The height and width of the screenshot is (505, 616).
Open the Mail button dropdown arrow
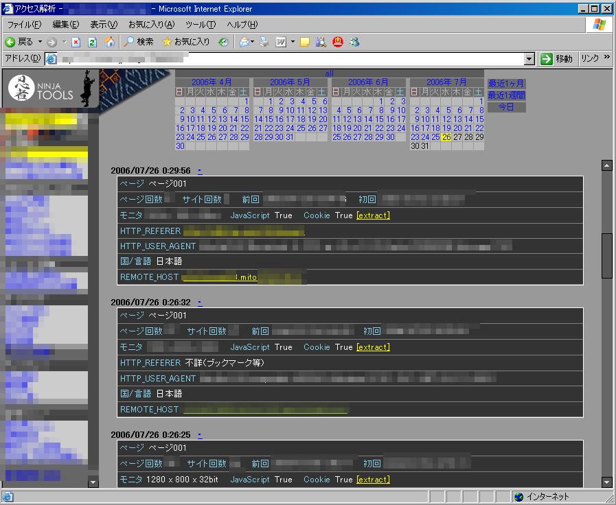pos(252,42)
